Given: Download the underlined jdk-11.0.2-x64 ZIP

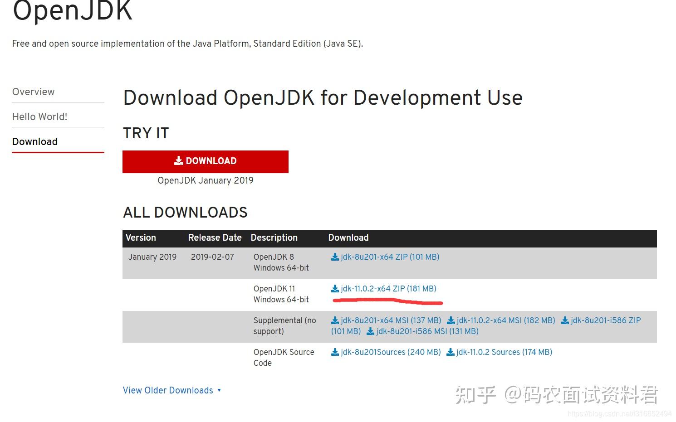Looking at the screenshot, I should tap(389, 288).
